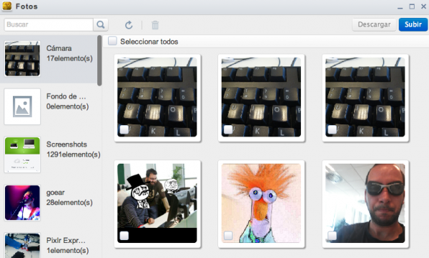
Task: Click the Pixlr Expr album thumbnail
Action: [22, 245]
